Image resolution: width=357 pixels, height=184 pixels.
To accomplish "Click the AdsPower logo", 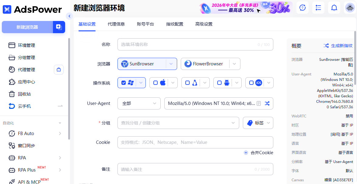I will (x=32, y=9).
